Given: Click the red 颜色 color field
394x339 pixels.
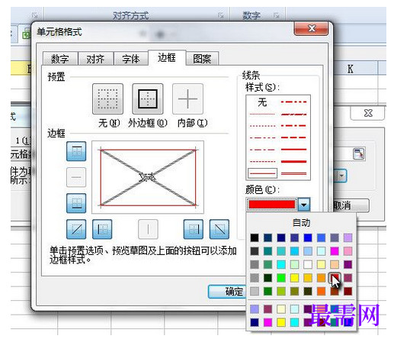Looking at the screenshot, I should 272,205.
